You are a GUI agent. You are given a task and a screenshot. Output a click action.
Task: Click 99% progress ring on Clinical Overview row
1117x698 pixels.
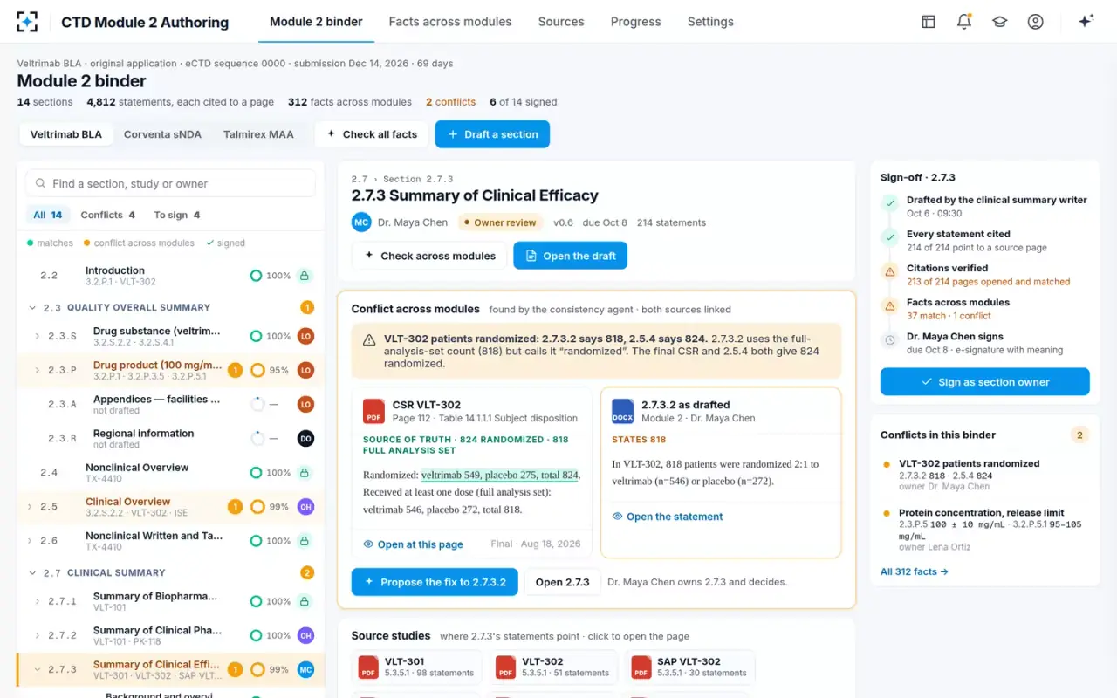[257, 507]
